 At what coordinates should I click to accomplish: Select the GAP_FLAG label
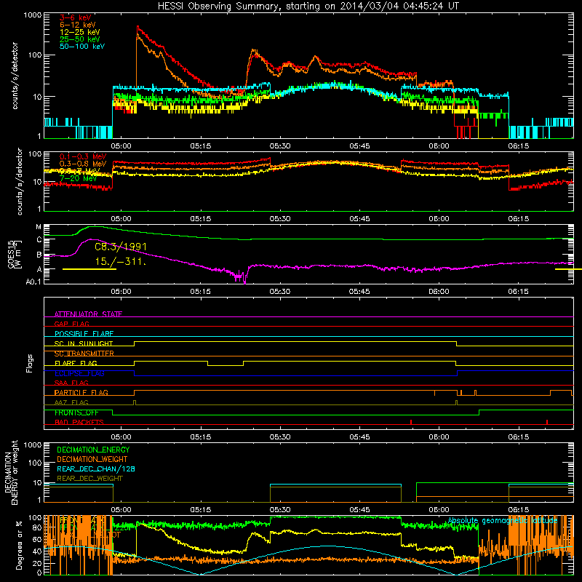[x=71, y=324]
